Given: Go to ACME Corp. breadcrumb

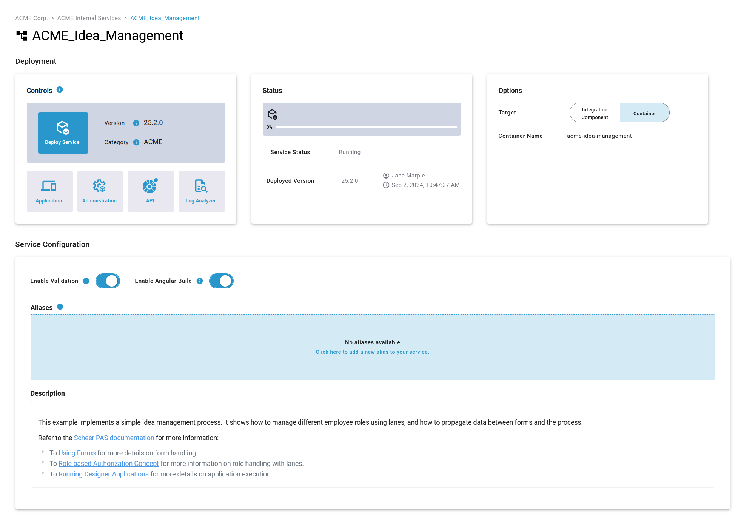Looking at the screenshot, I should tap(31, 18).
